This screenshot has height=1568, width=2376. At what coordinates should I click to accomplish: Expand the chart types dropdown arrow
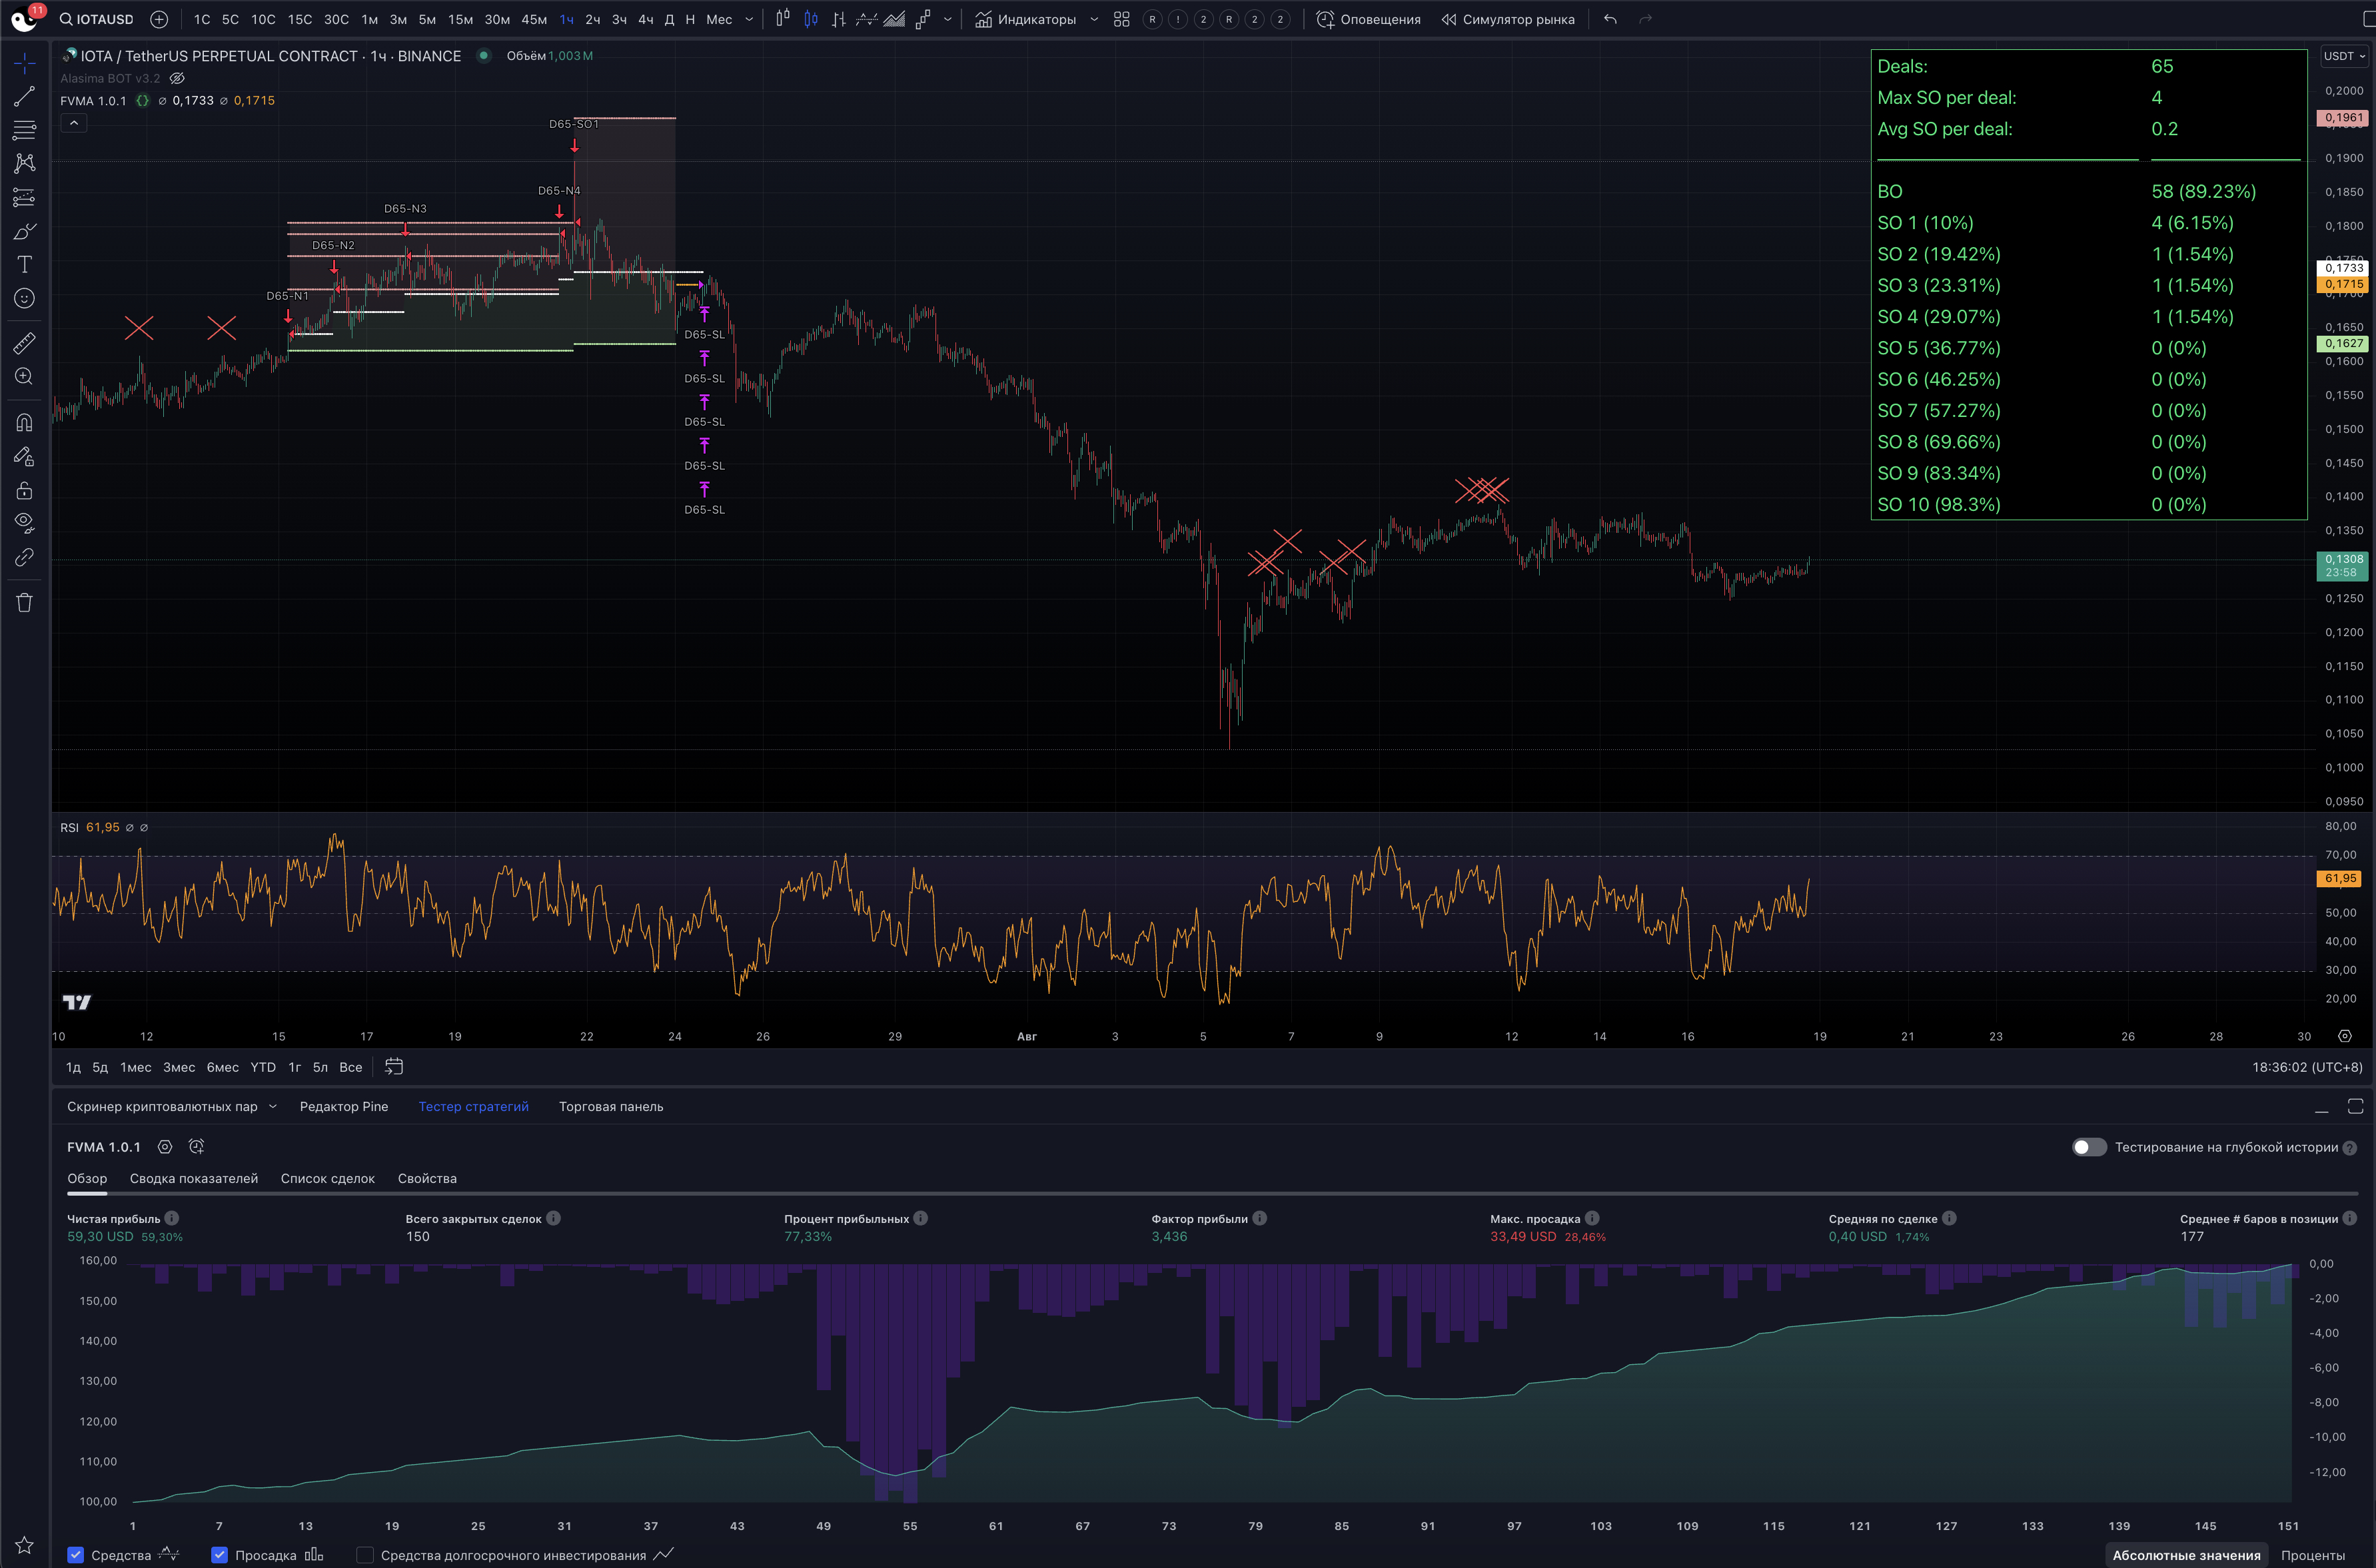pos(948,19)
